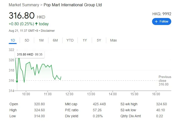Select the YTD range tab

point(70,40)
